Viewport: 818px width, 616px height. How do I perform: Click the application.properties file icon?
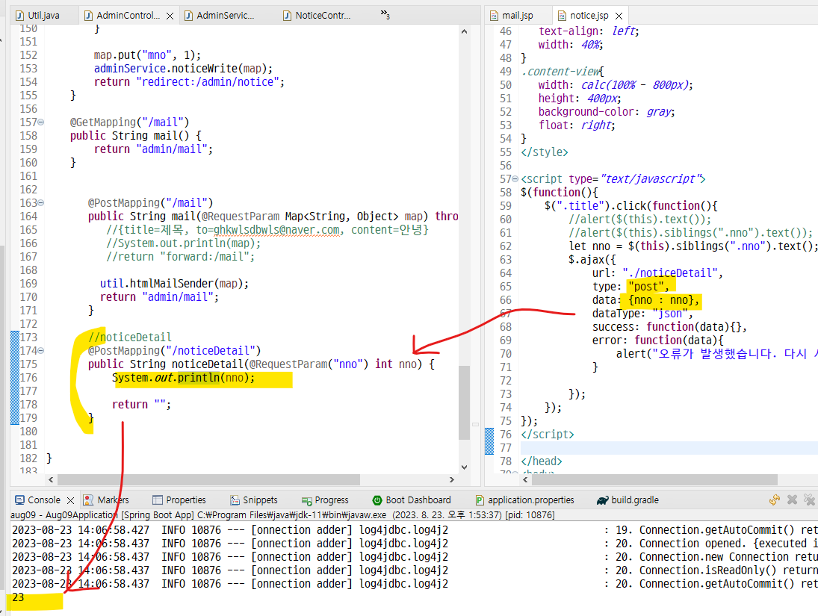coord(480,500)
